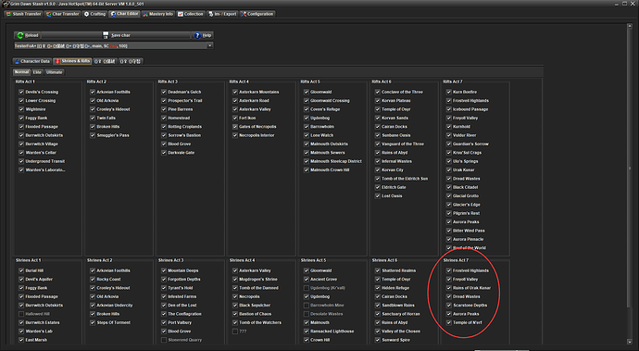Toggle Flooded Passage in Rifts Act 1
This screenshot has height=351, width=639.
pyautogui.click(x=21, y=127)
